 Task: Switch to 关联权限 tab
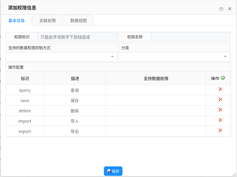coord(48,21)
